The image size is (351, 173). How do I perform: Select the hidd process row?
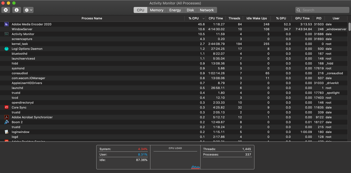(x=174, y=63)
